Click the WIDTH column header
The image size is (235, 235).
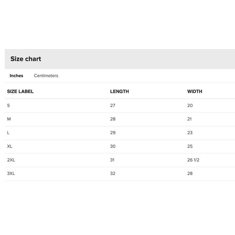click(x=195, y=91)
